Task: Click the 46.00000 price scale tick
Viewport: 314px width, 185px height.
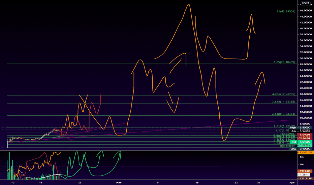Action: [x=306, y=10]
